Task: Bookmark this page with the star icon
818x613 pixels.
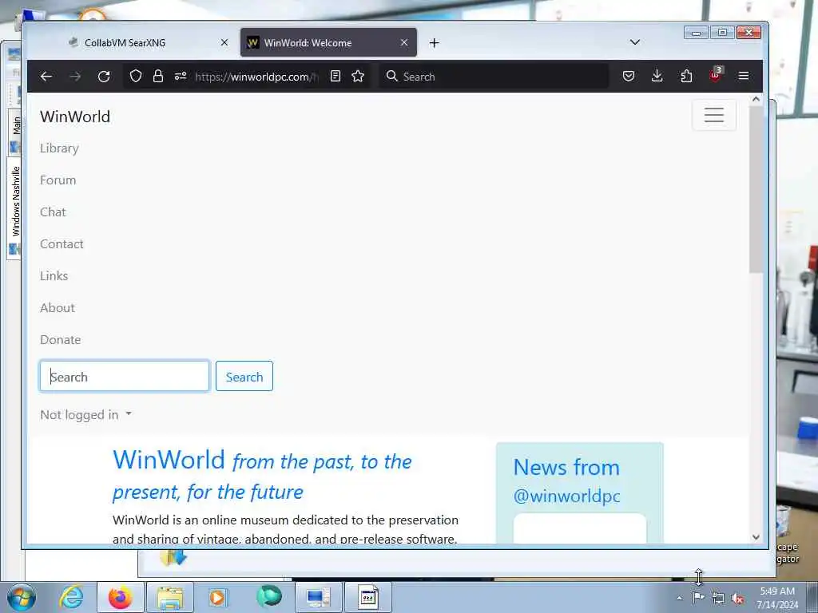Action: pyautogui.click(x=358, y=77)
